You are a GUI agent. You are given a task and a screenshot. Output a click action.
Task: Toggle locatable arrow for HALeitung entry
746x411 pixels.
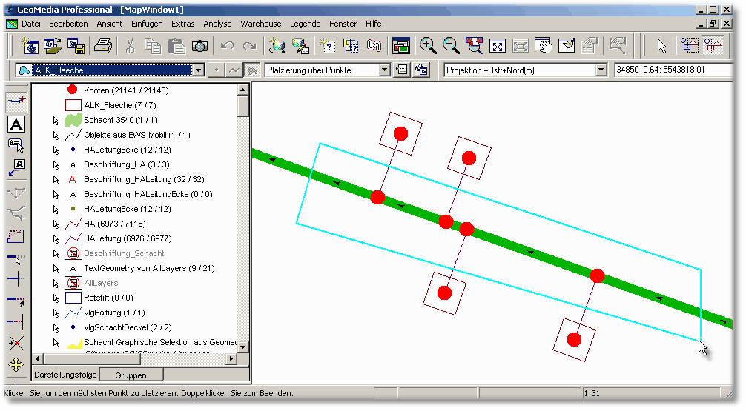[56, 238]
